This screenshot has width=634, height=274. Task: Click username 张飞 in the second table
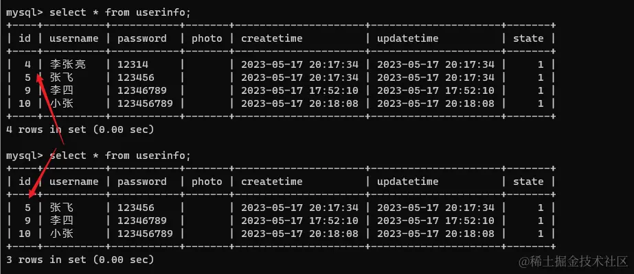pos(62,208)
